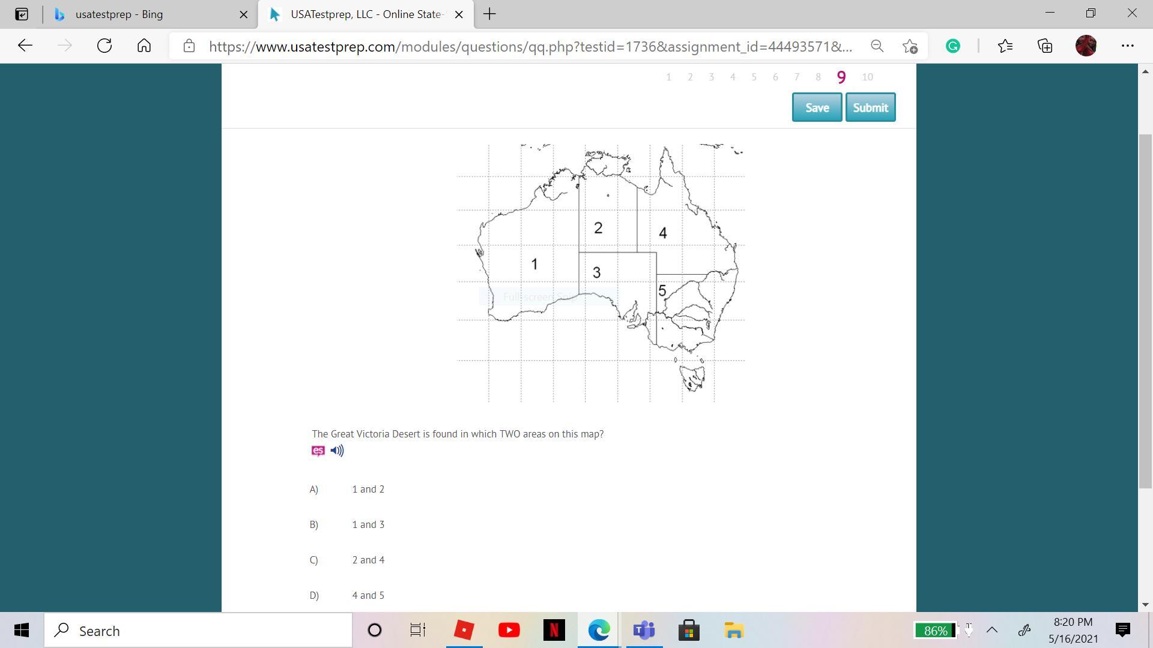Go to the browser home page
This screenshot has height=648, width=1153.
click(144, 46)
